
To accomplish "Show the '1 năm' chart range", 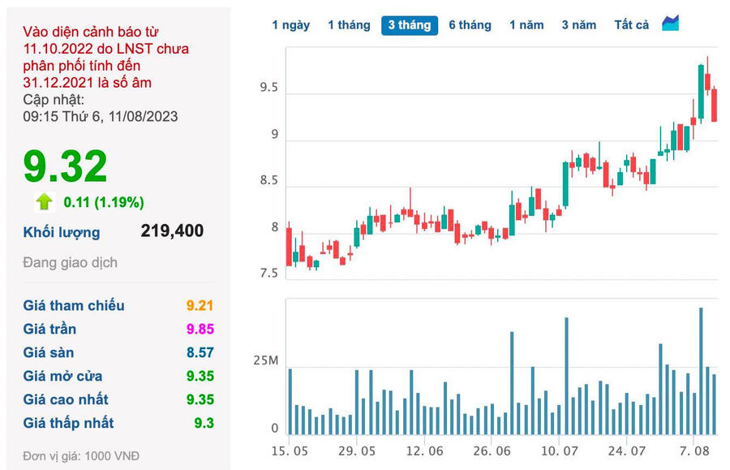I will tap(526, 25).
